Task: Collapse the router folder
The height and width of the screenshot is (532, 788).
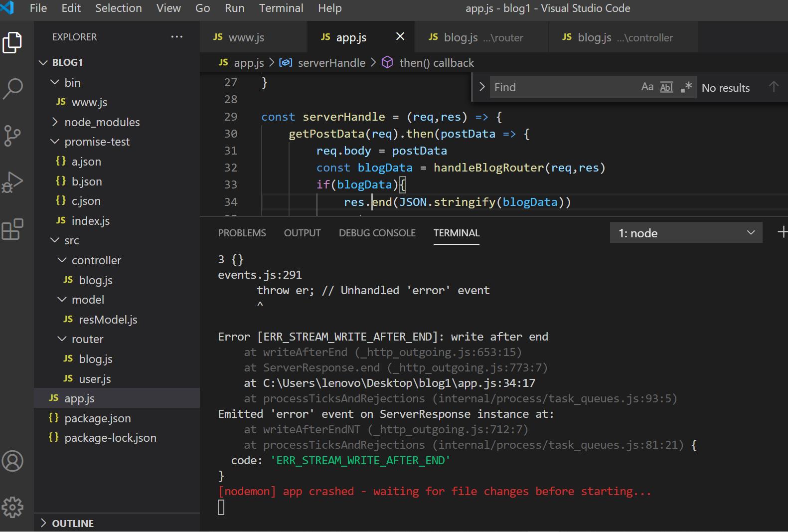Action: coord(62,339)
